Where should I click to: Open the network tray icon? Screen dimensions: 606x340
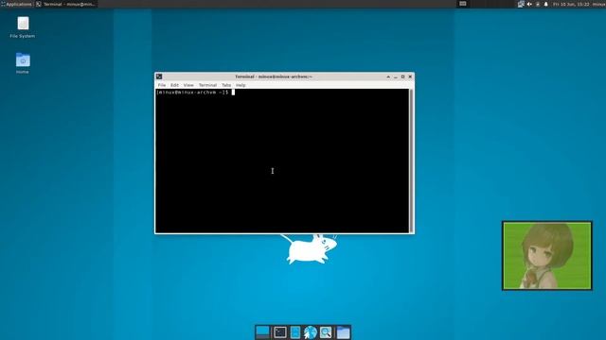(x=521, y=4)
